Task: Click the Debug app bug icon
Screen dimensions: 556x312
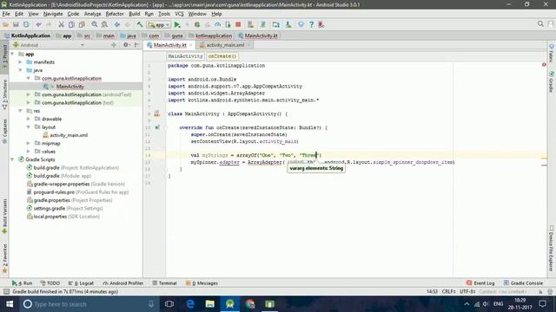Action: (197, 24)
